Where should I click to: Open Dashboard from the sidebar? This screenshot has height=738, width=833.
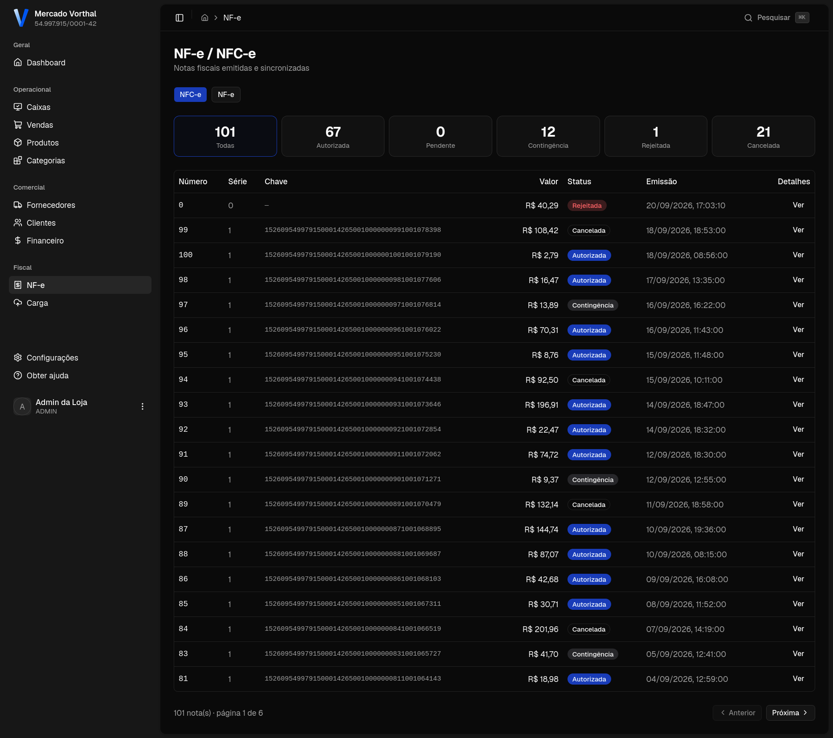click(x=80, y=63)
